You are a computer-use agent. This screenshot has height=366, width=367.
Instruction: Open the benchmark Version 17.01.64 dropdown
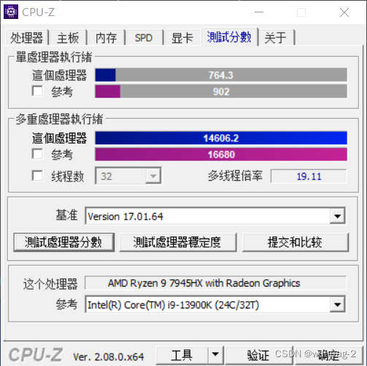[337, 216]
